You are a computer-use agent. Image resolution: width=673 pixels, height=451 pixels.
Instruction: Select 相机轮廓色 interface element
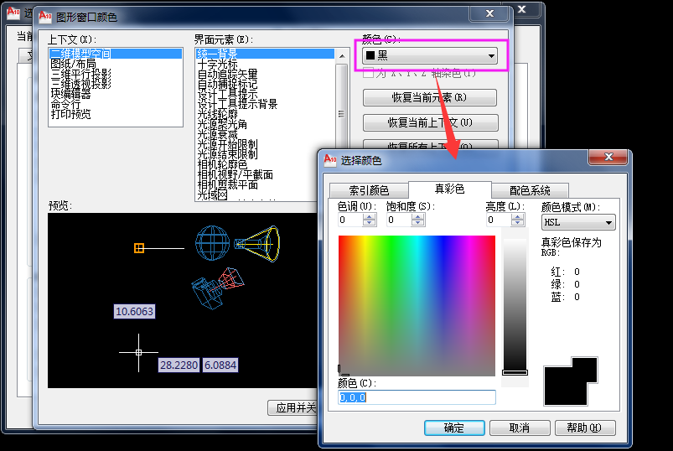click(222, 165)
